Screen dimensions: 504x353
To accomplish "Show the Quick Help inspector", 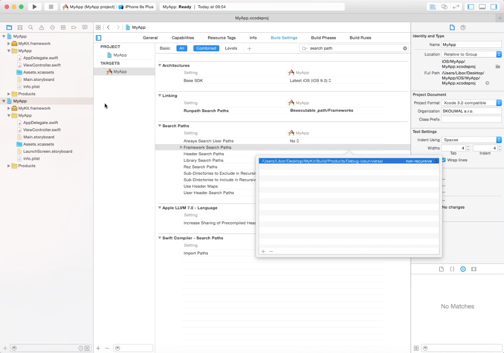I will (463, 28).
